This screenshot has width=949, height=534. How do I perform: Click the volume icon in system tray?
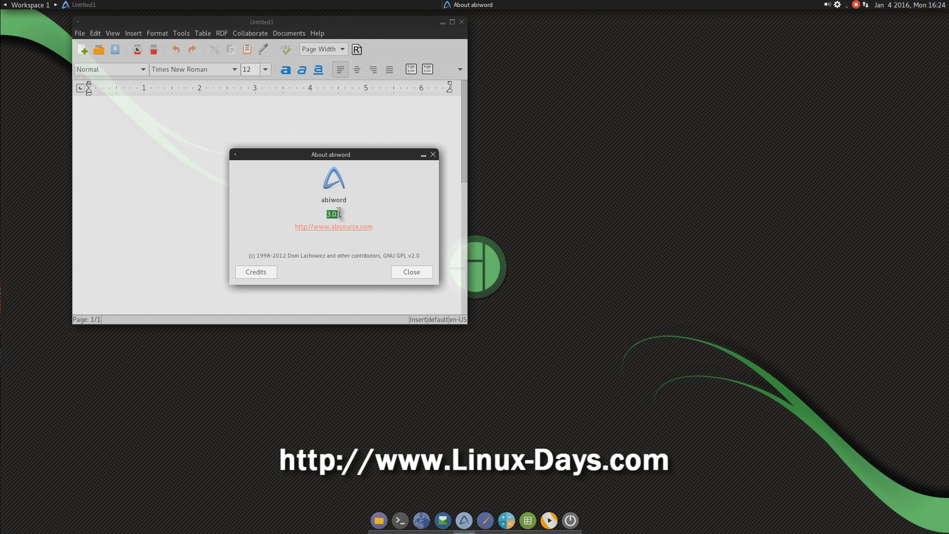point(827,4)
